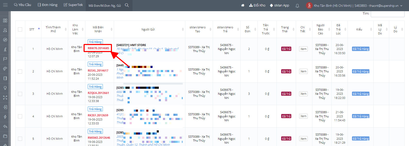Click Xem button in row 4
409x146 pixels.
[x=303, y=116]
